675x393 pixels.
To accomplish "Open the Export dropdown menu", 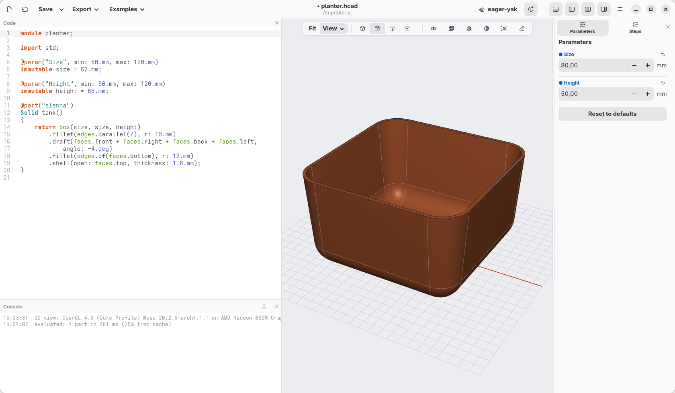I will (x=85, y=9).
